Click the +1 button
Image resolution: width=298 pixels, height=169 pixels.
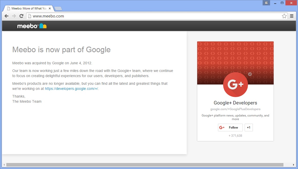tap(249, 128)
